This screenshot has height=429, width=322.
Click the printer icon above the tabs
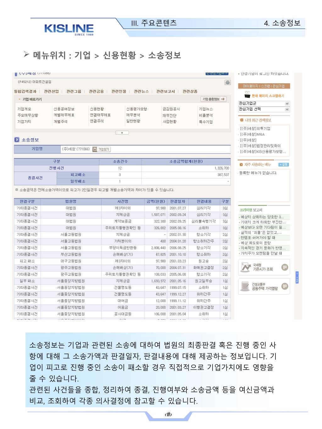pos(227,83)
